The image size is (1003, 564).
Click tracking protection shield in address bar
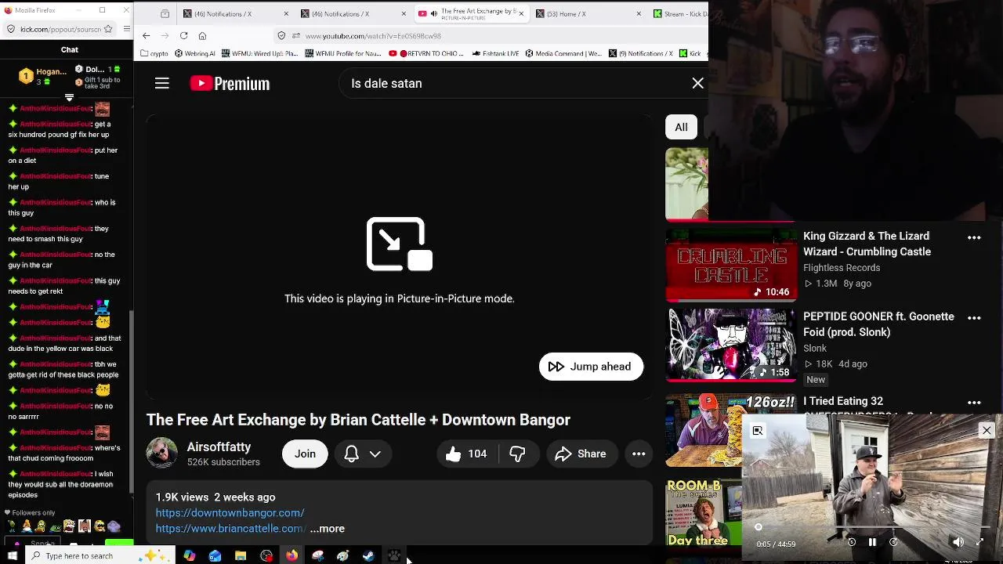281,35
